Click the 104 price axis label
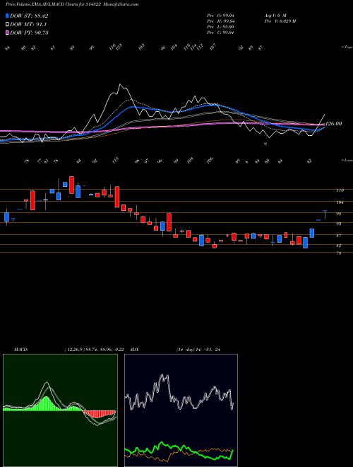Screen dimensions: 353x467 340,202
